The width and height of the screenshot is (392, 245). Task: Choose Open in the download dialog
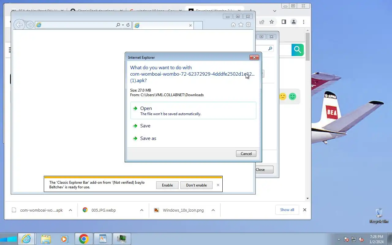193,111
